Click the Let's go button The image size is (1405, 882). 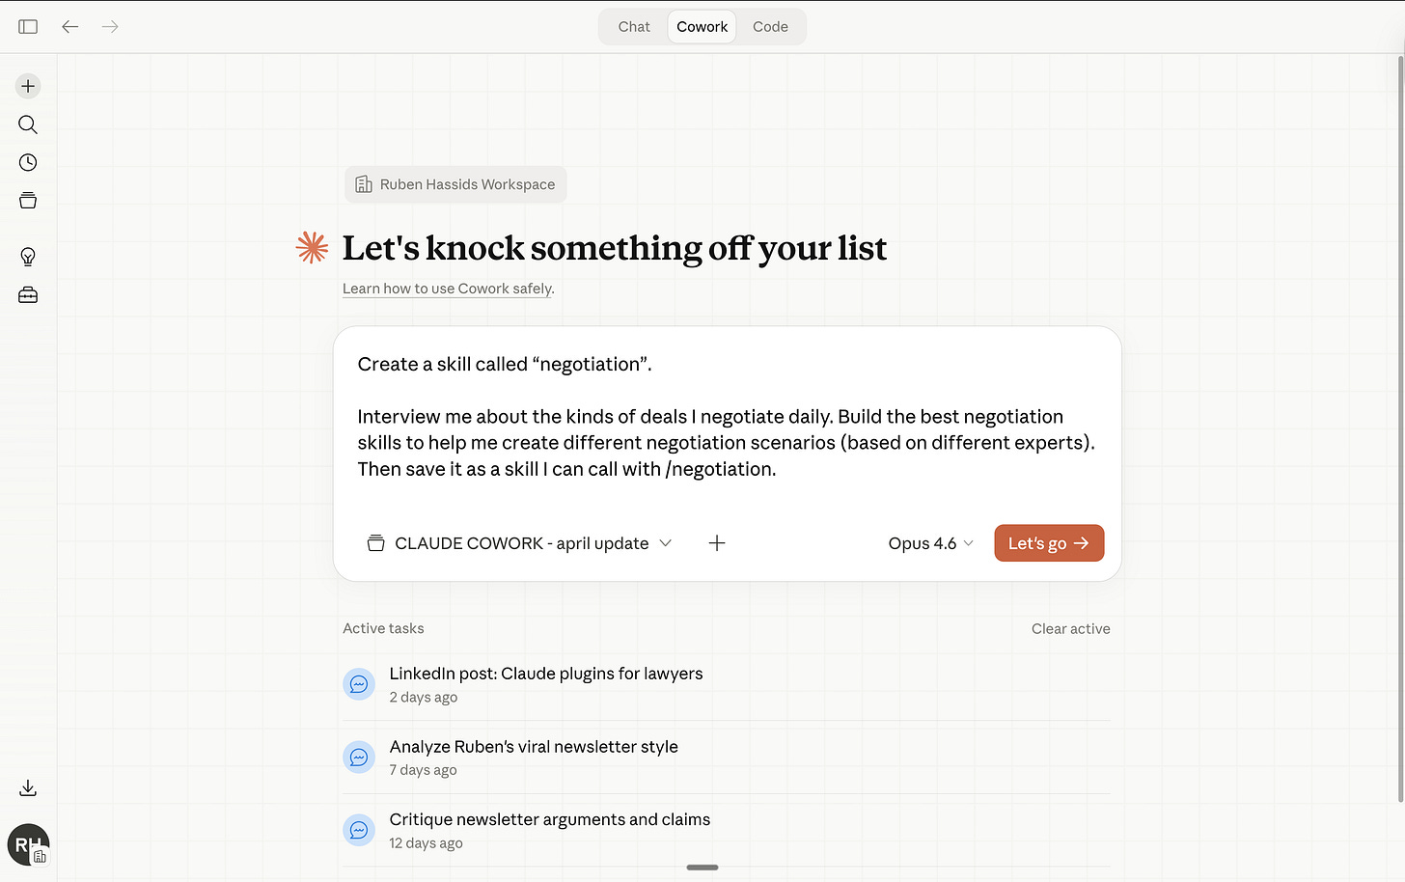click(1049, 543)
